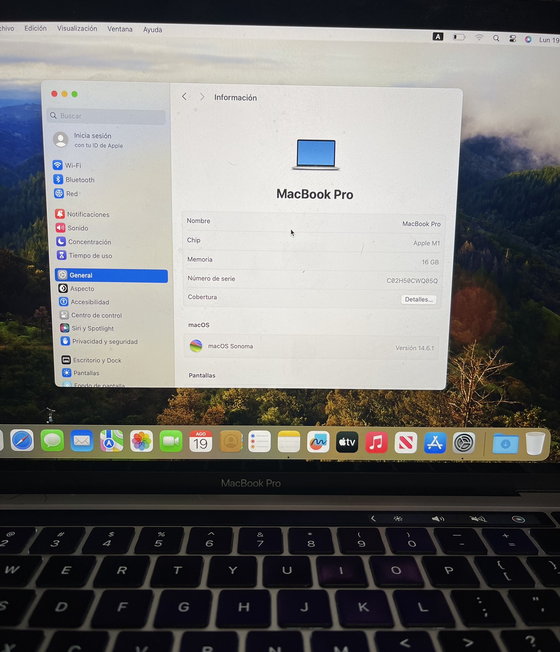Click the Siri menu bar icon
This screenshot has height=652, width=560.
pyautogui.click(x=528, y=39)
